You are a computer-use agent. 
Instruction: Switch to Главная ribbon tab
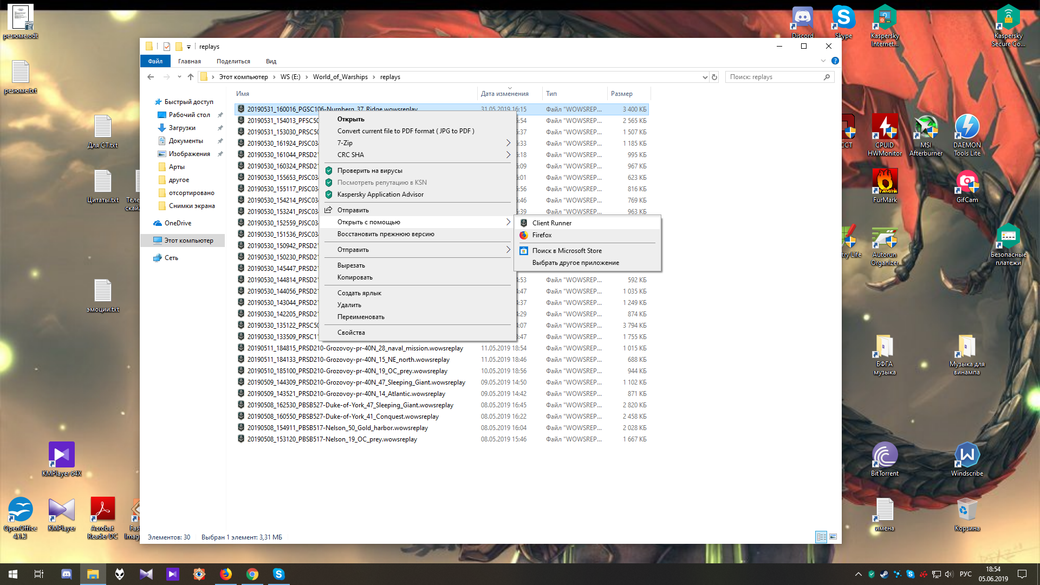click(x=190, y=61)
